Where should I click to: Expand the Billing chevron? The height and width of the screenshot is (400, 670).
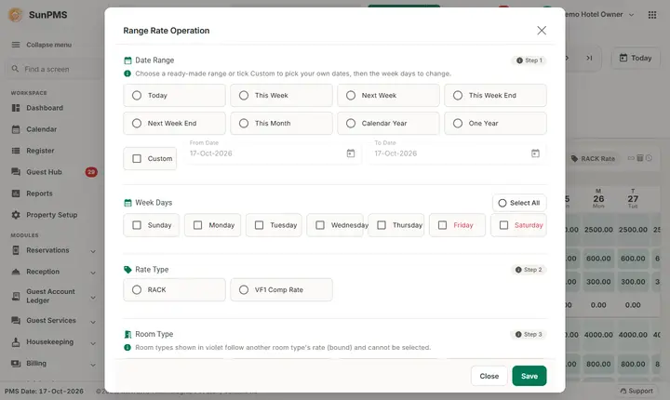point(93,364)
